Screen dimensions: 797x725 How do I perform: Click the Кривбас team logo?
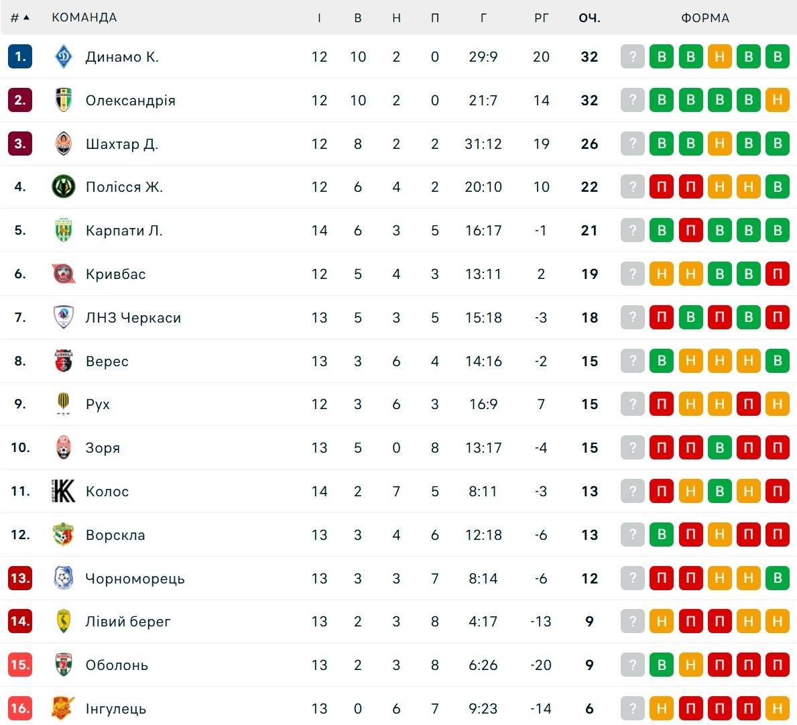pos(64,274)
